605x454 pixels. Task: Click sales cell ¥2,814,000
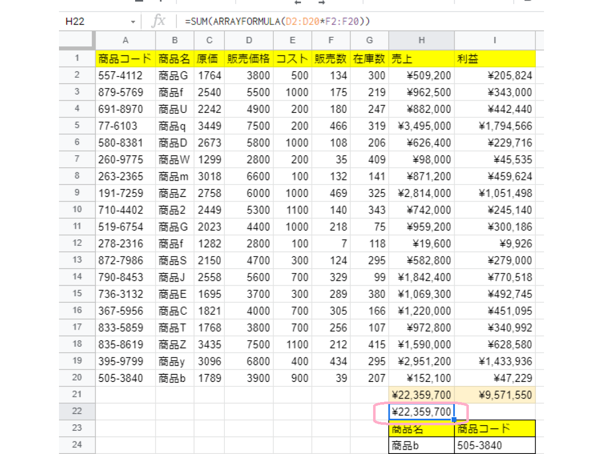pyautogui.click(x=421, y=193)
